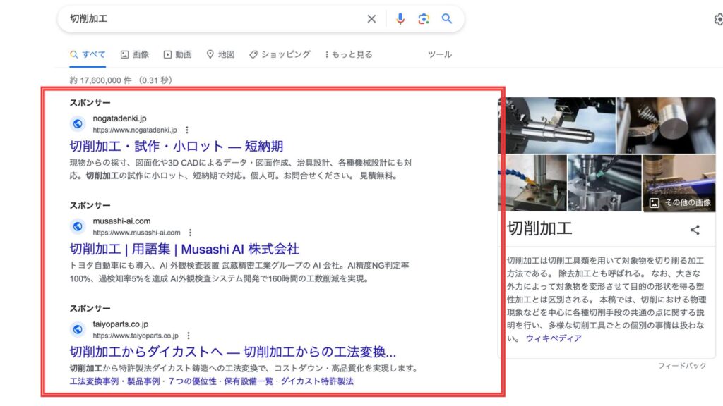The image size is (723, 406).
Task: Click the share icon next to 切削加工 heading
Action: [x=693, y=230]
